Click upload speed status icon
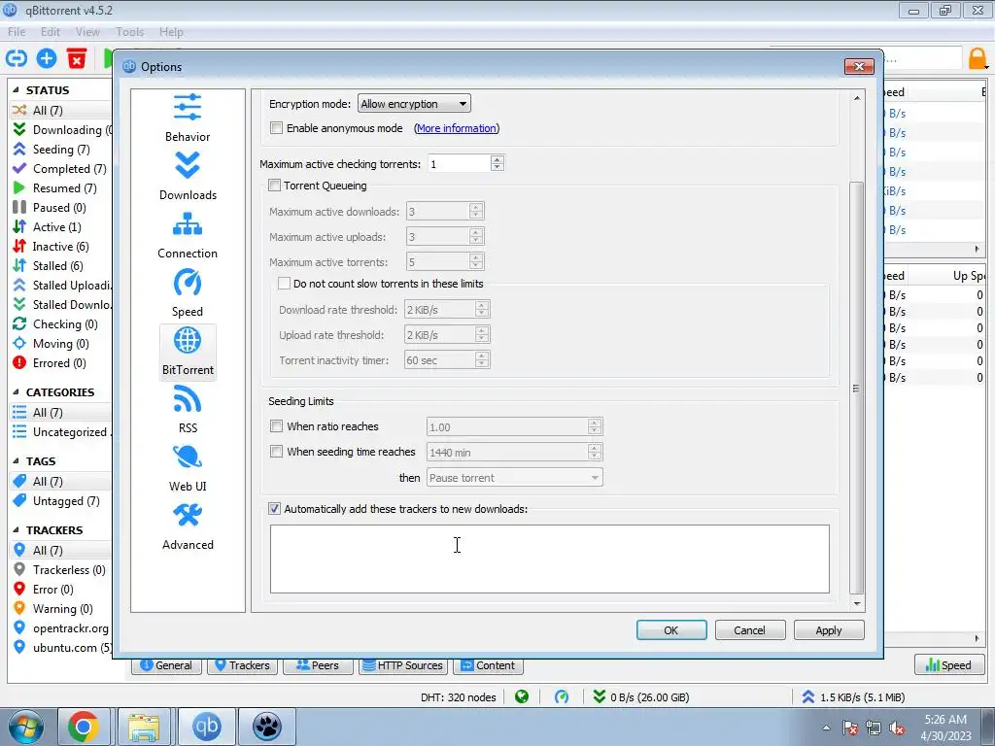Viewport: 995px width, 746px height. point(807,697)
